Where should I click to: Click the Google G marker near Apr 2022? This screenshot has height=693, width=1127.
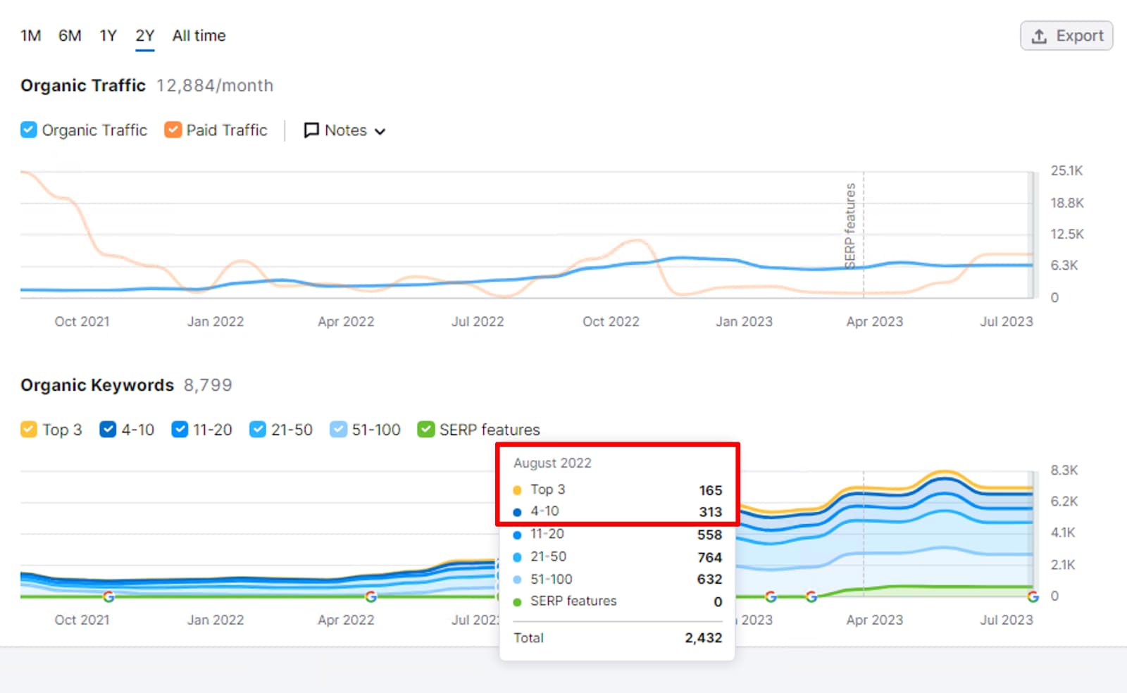[371, 597]
